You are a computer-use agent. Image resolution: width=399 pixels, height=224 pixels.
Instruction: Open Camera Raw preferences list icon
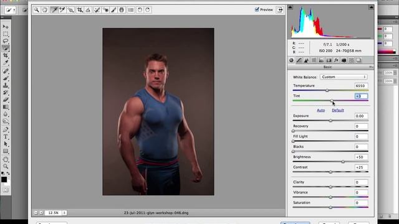131,10
